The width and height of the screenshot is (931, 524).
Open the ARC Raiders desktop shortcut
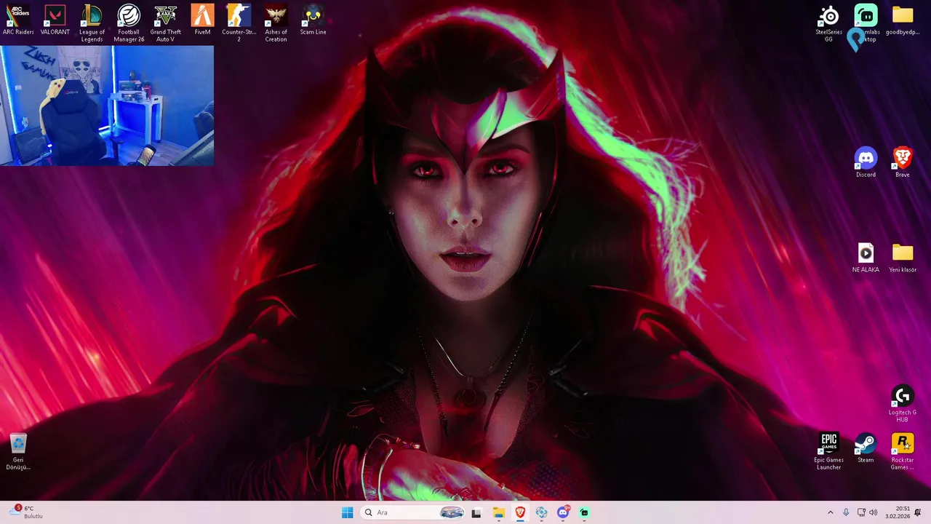point(18,21)
